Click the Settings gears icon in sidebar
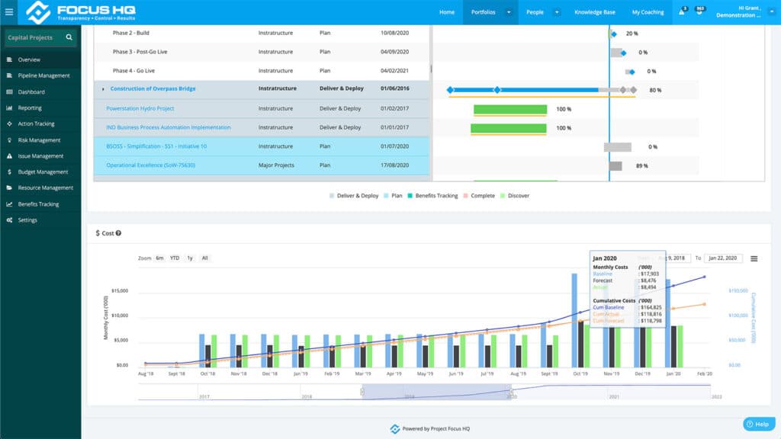The width and height of the screenshot is (781, 439). 9,220
